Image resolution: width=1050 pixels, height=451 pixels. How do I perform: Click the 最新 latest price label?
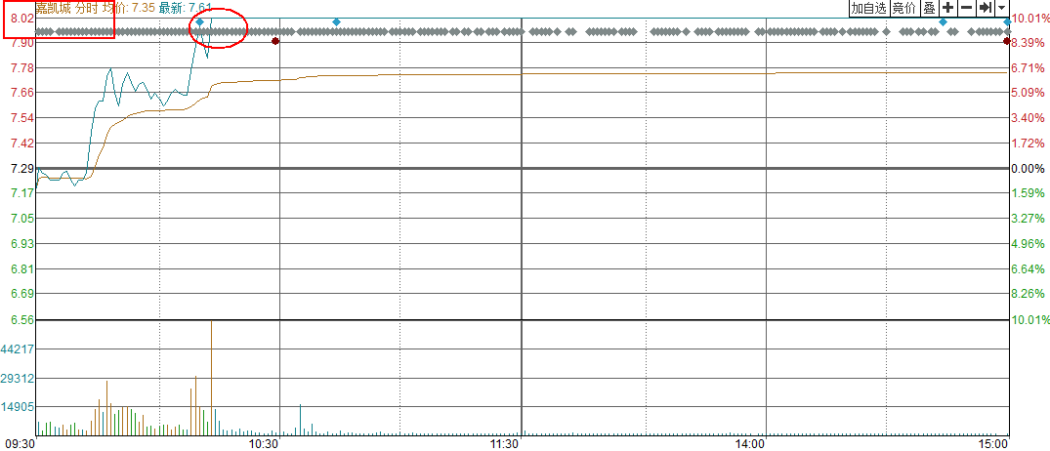coord(186,7)
